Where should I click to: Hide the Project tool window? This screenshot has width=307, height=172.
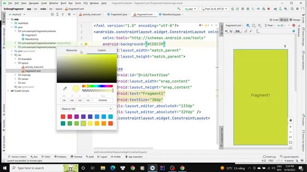point(74,14)
